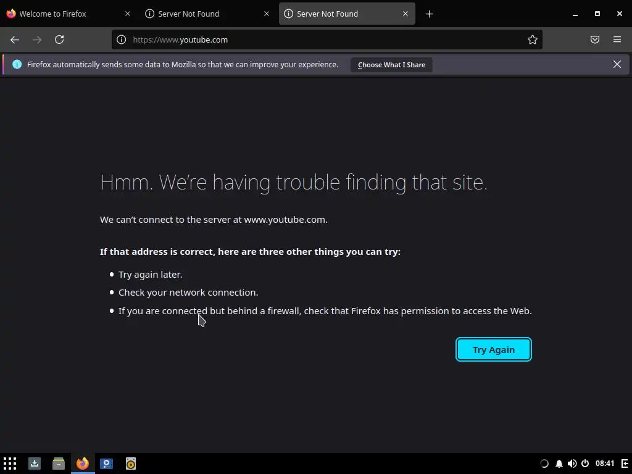
Task: Select the active Server Not Found tab
Action: [x=347, y=14]
